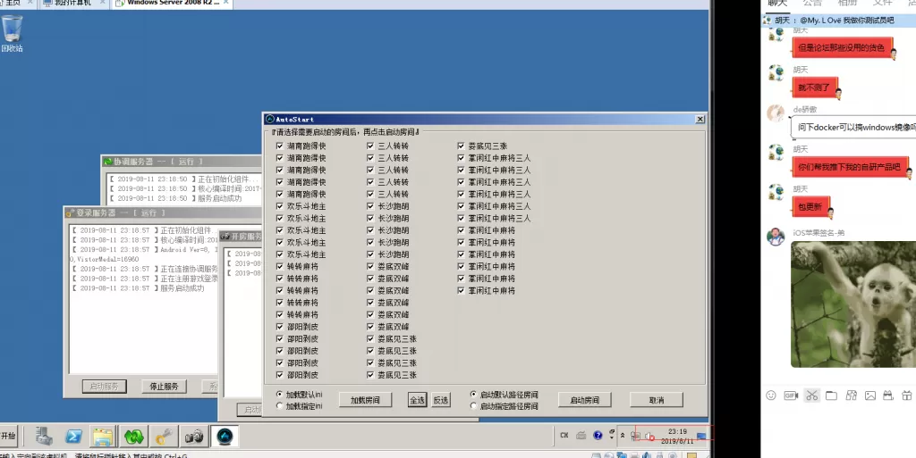Select the 加载指定ini radio button
916x458 pixels.
(279, 406)
